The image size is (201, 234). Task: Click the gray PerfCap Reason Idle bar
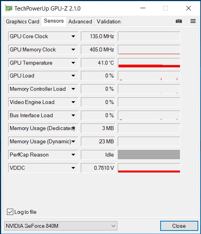(149, 155)
